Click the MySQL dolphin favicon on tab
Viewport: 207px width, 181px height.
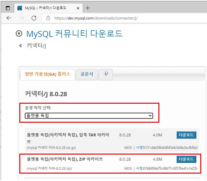pos(20,8)
